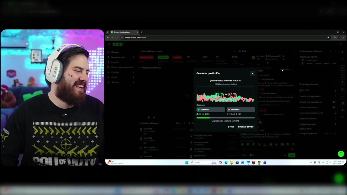Expand the Monetización sidebar section

(x=121, y=57)
